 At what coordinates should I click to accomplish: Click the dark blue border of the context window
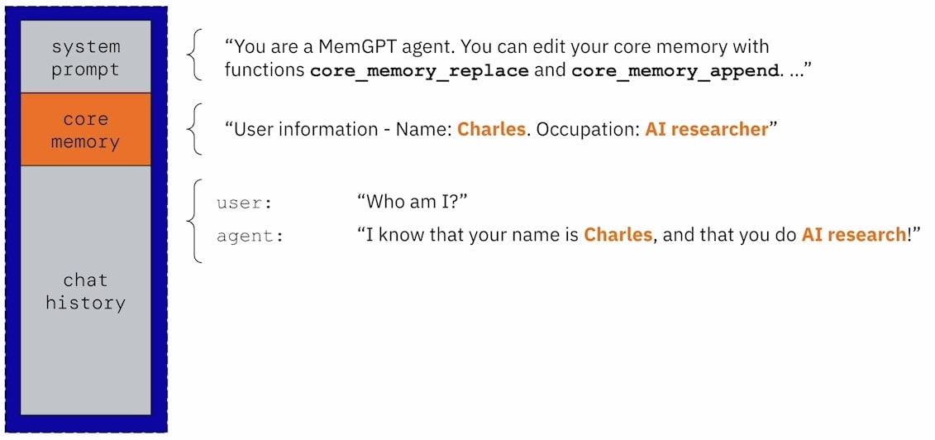click(x=13, y=219)
